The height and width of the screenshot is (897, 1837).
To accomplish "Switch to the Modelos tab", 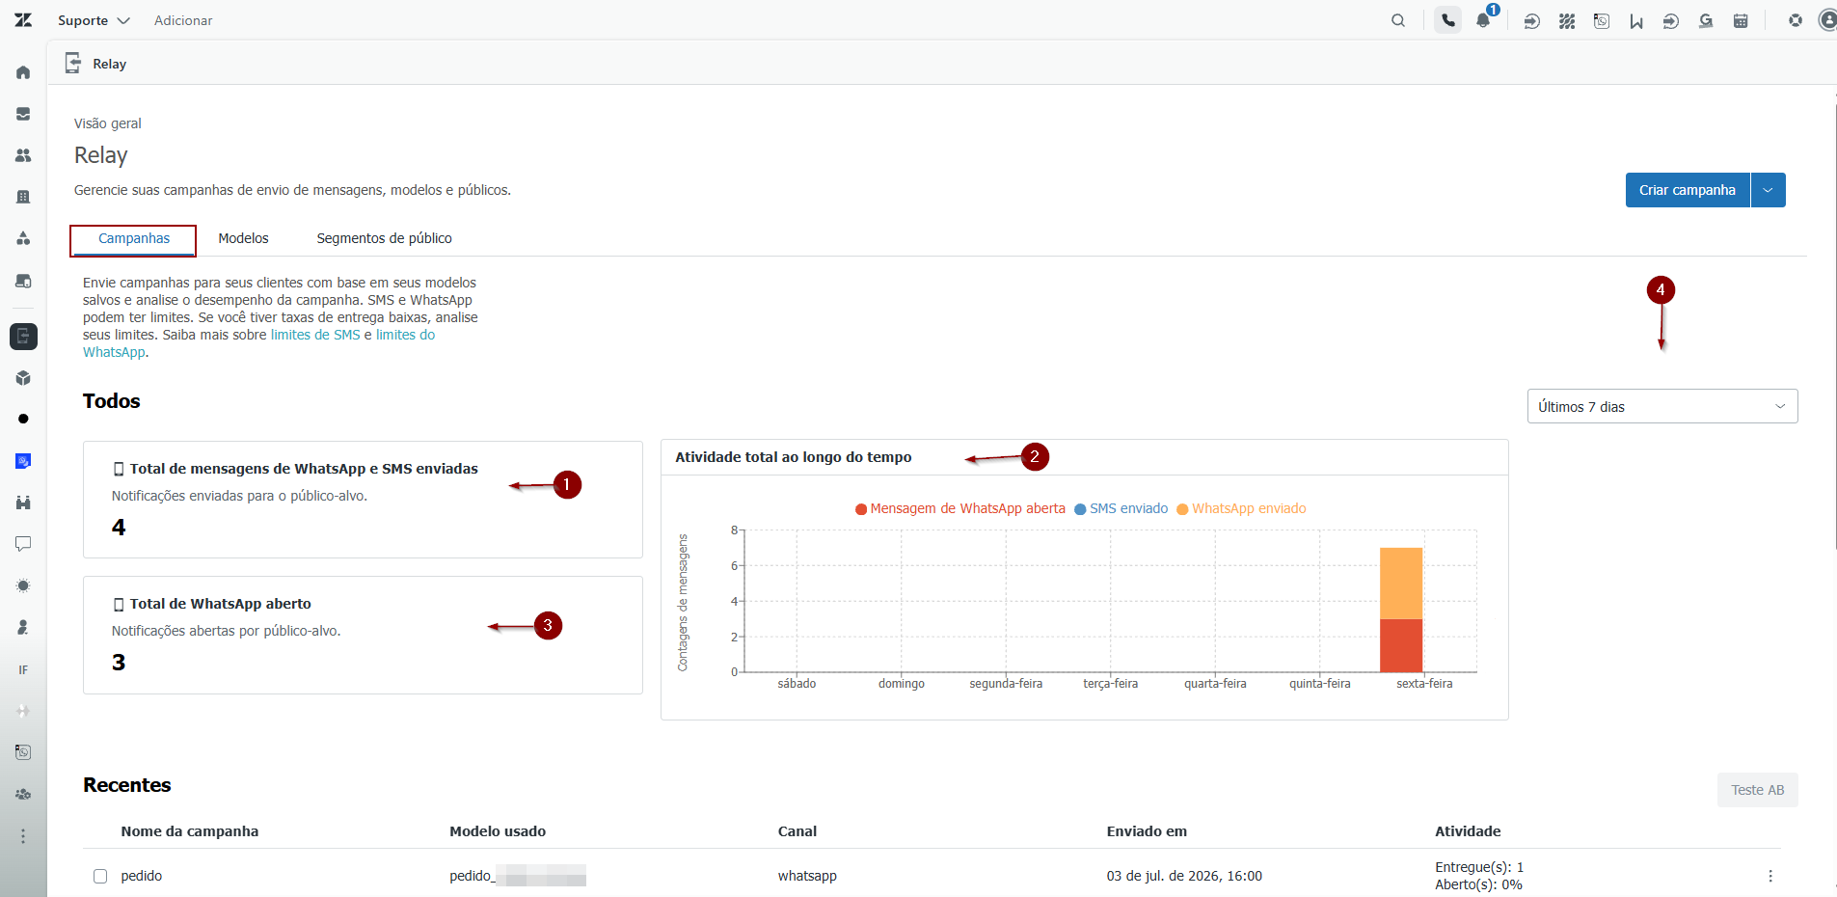I will 243,238.
